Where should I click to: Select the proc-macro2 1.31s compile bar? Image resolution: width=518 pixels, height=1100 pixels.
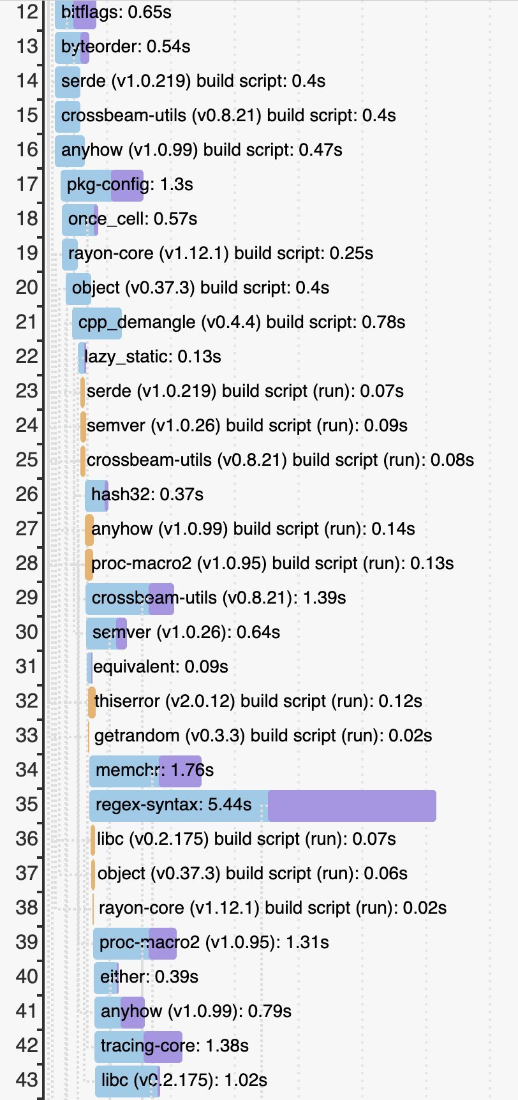coord(135,943)
